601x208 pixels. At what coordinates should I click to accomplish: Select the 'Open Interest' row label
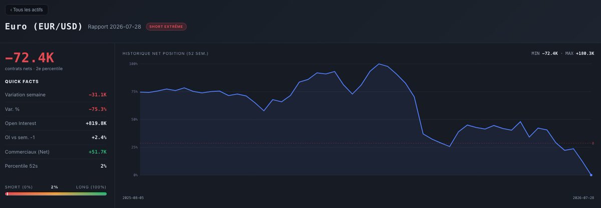coord(21,123)
